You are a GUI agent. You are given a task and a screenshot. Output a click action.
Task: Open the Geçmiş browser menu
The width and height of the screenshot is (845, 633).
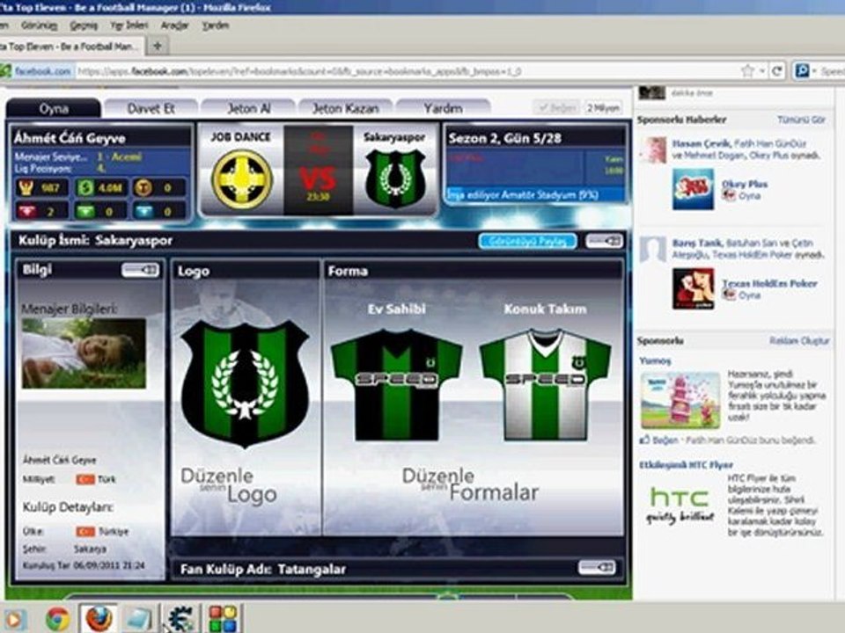[84, 25]
